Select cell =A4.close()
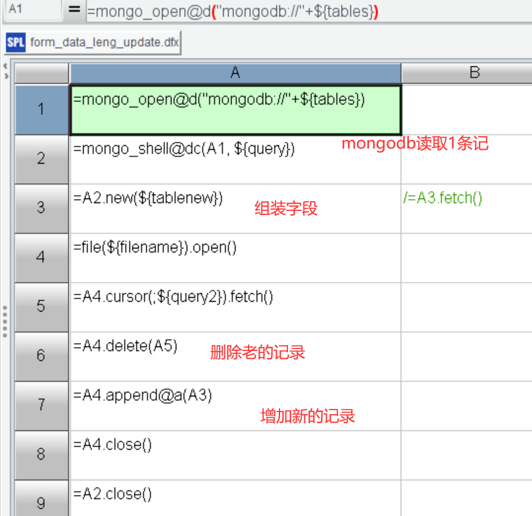The height and width of the screenshot is (516, 532). [235, 455]
